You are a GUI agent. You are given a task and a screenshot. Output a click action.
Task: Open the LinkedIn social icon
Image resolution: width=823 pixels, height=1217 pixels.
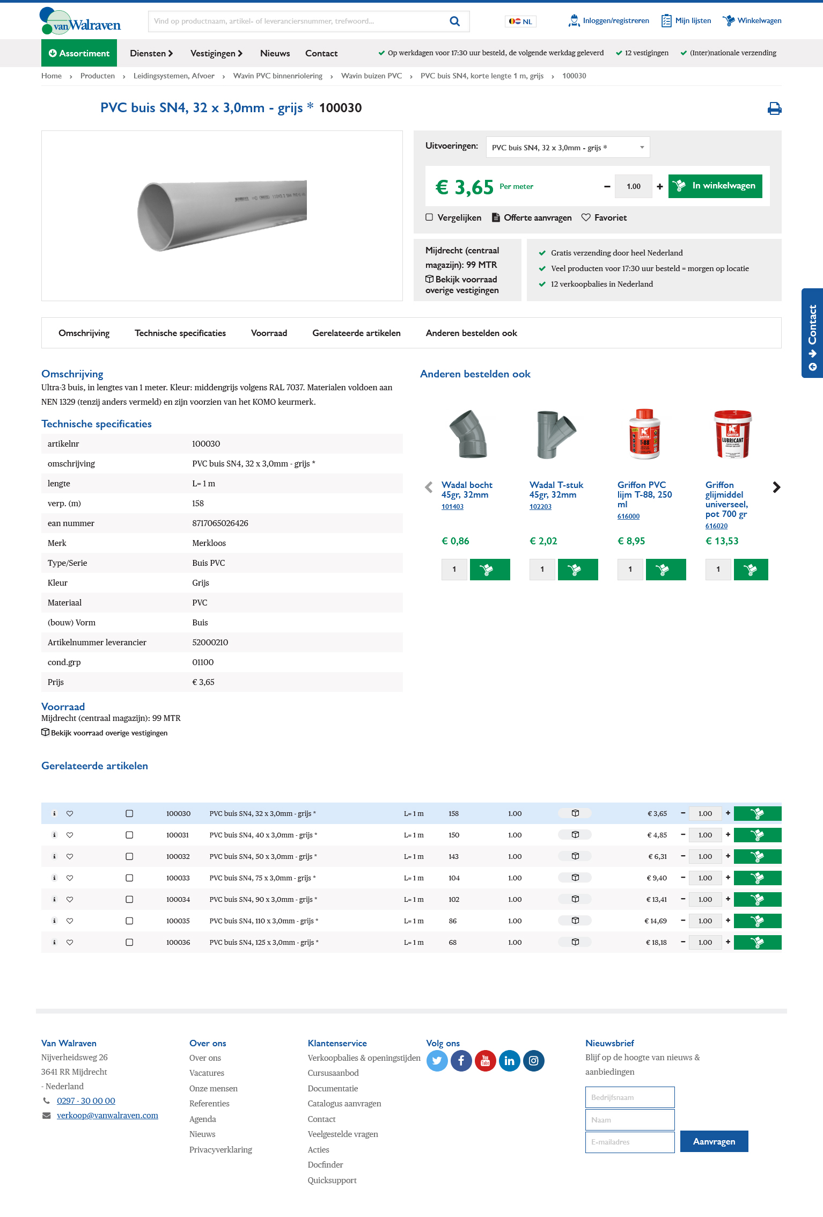pyautogui.click(x=509, y=1061)
